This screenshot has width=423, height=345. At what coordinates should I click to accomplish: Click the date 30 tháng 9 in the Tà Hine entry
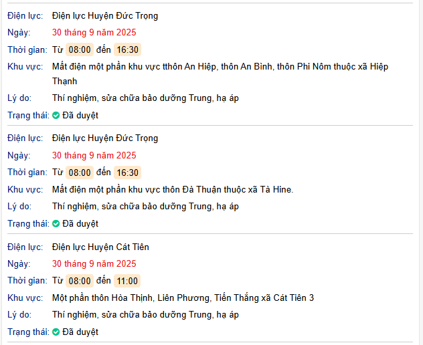pyautogui.click(x=94, y=155)
